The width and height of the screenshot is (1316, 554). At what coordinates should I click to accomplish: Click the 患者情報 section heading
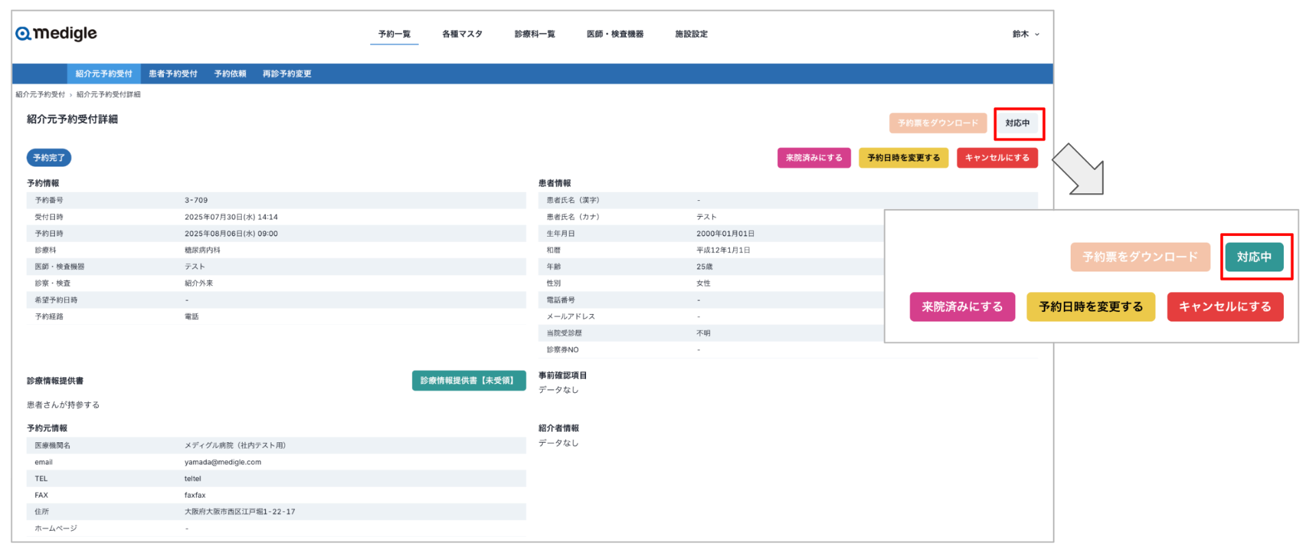(x=555, y=183)
